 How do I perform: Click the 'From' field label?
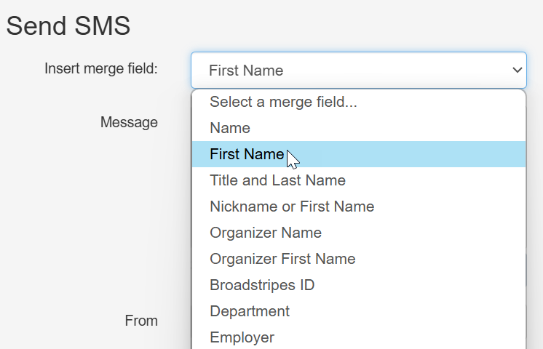tap(141, 321)
